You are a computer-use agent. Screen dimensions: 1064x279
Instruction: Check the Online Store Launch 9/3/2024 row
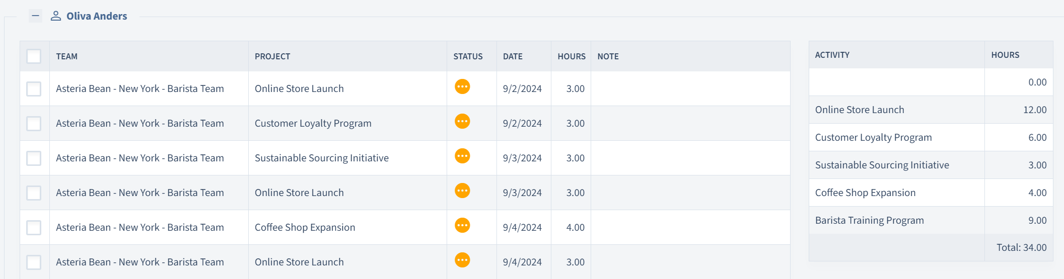click(x=34, y=193)
